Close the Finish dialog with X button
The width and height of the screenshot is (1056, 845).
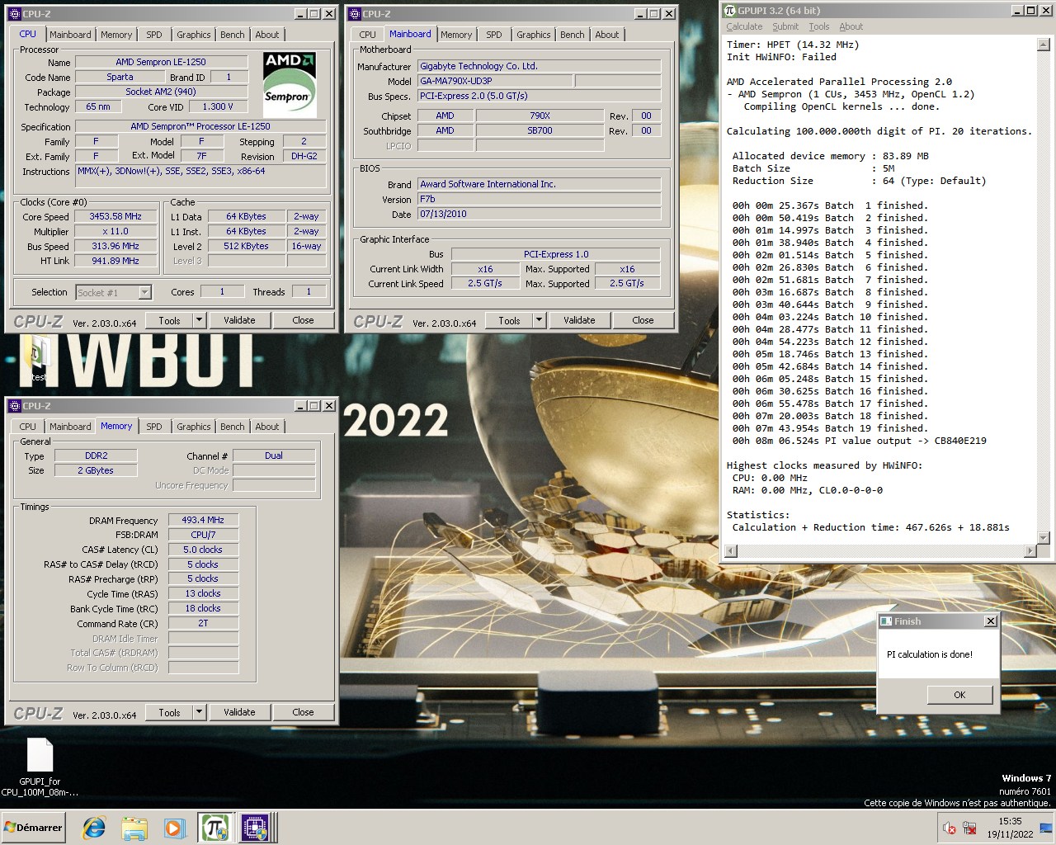click(991, 621)
